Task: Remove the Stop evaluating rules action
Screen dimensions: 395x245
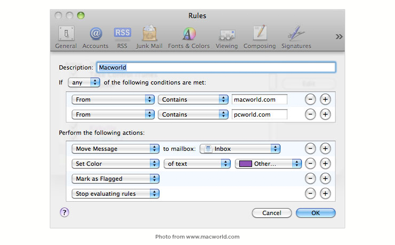Action: (x=310, y=194)
